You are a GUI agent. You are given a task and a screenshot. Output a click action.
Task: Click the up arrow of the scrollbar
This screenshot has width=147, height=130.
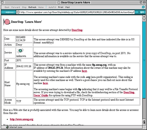[144, 17]
